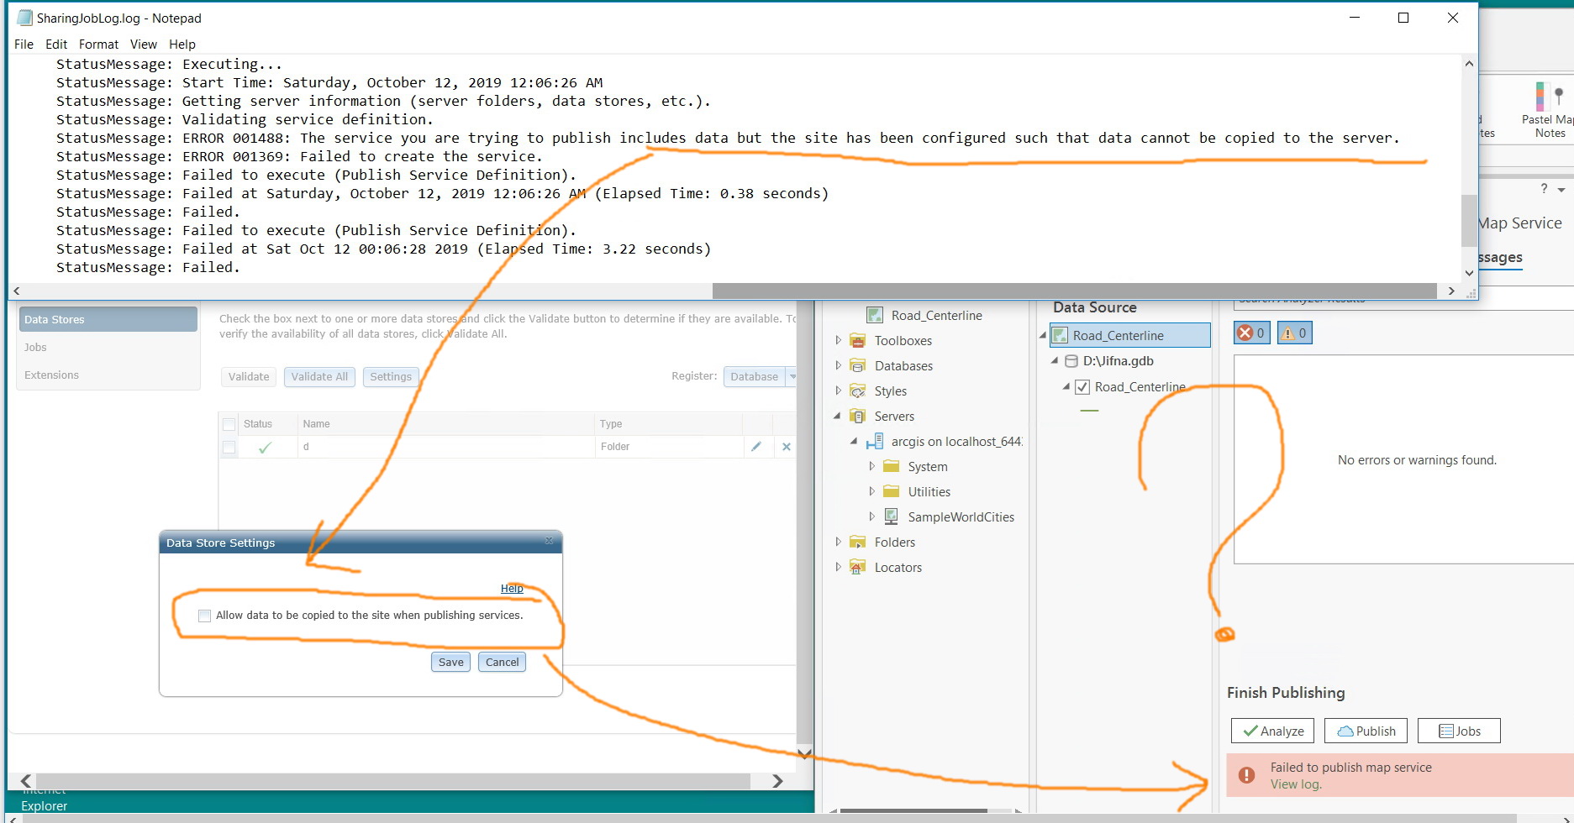Uncheck Road_Centerline layer checkbox in Data Source

coord(1083,387)
